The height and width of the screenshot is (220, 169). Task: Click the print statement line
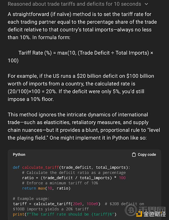[x=64, y=214]
